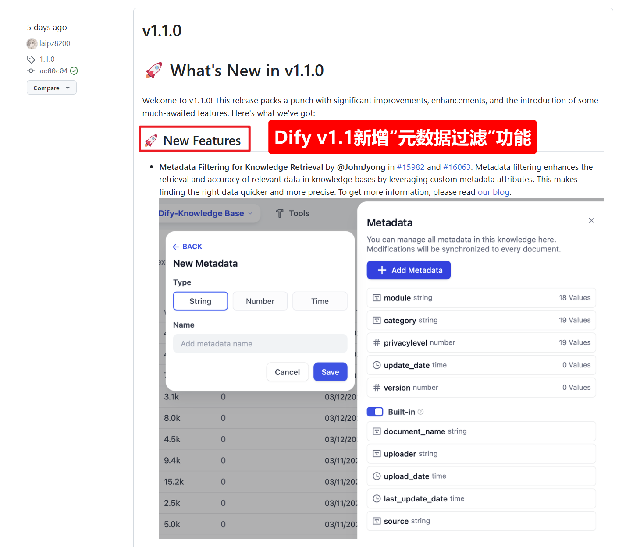Viewport: 640px width, 547px height.
Task: Open laipz8200 username link
Action: pos(55,43)
